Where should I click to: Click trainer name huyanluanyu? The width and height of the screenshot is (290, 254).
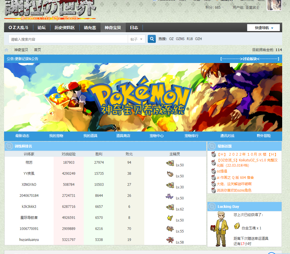(x=29, y=239)
